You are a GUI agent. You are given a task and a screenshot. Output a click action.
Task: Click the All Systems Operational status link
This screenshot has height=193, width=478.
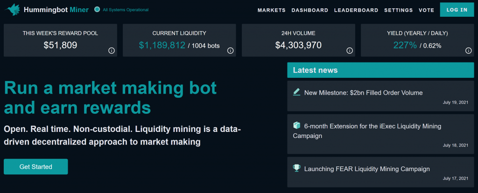(x=126, y=10)
